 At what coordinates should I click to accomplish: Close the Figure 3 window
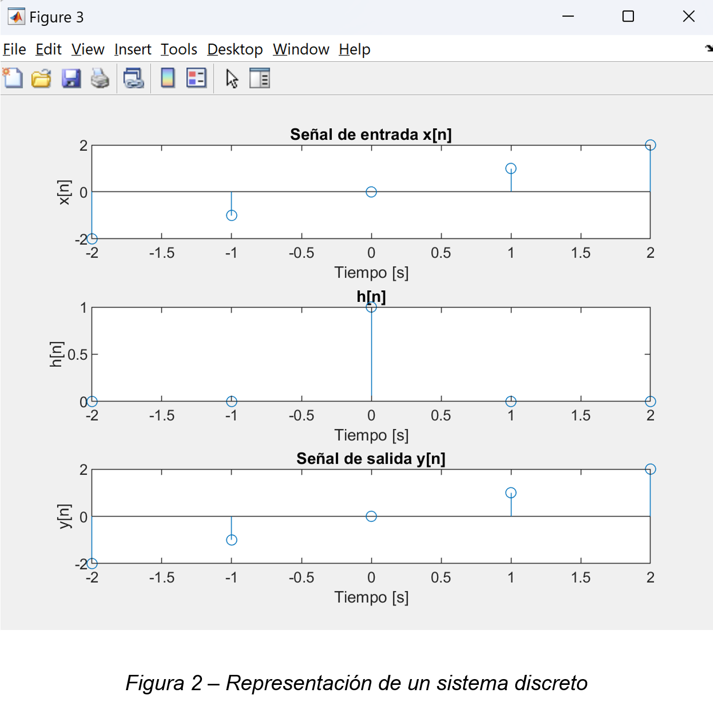pyautogui.click(x=689, y=16)
